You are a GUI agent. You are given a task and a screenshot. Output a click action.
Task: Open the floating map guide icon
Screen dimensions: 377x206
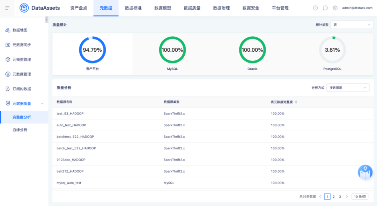click(x=365, y=172)
